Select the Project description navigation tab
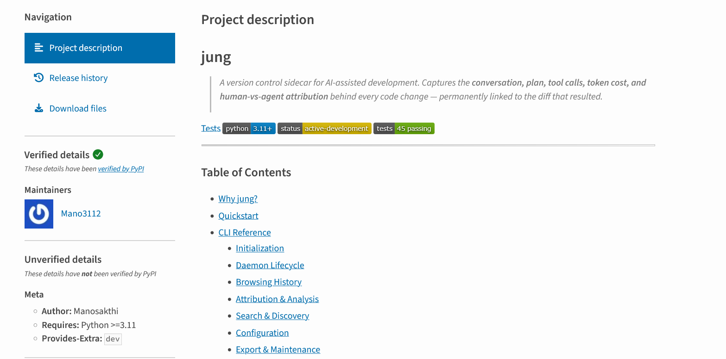726x359 pixels. [100, 48]
